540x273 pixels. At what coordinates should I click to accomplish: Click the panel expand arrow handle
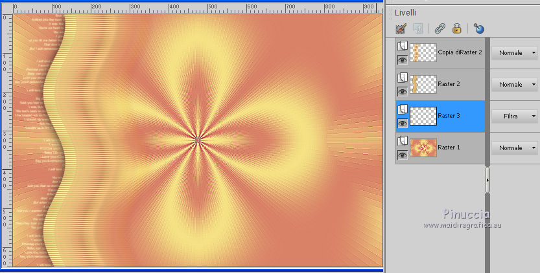pyautogui.click(x=487, y=180)
